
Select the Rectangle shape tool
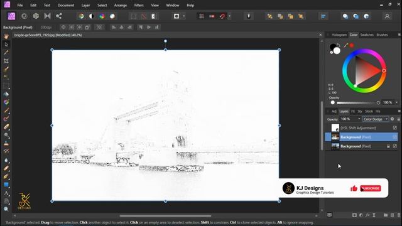[6, 185]
